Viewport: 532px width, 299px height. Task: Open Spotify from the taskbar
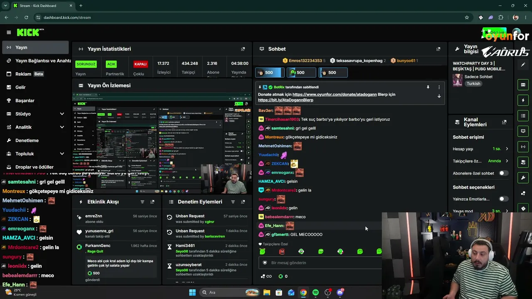[315, 292]
